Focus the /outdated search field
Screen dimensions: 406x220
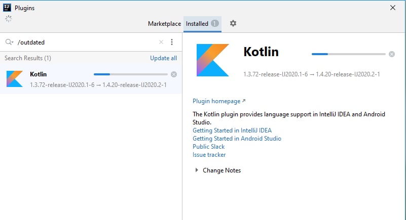point(87,42)
